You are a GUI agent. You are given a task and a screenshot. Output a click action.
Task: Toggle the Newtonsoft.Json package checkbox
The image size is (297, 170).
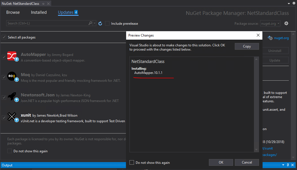(4, 98)
